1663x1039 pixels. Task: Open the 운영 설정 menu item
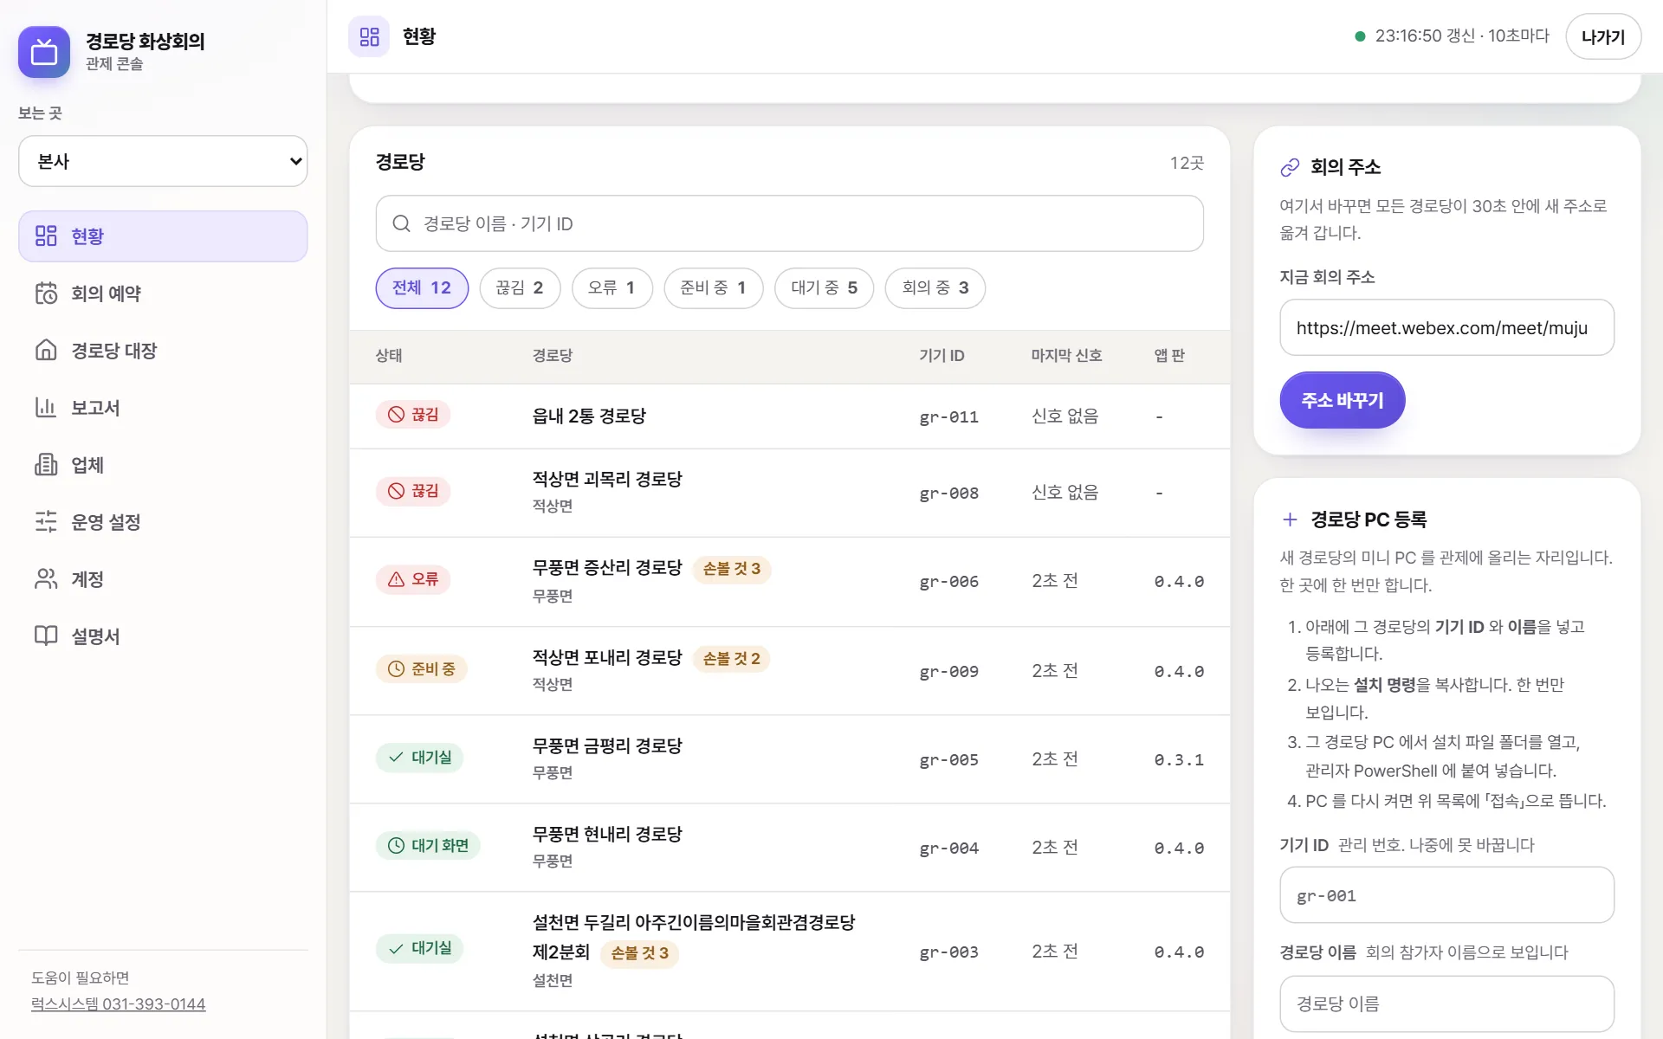click(x=163, y=522)
